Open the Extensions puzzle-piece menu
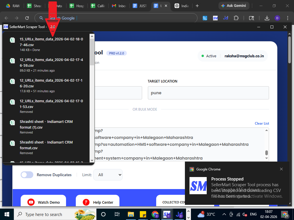Viewport: 294px width, 220px height. 236,18
